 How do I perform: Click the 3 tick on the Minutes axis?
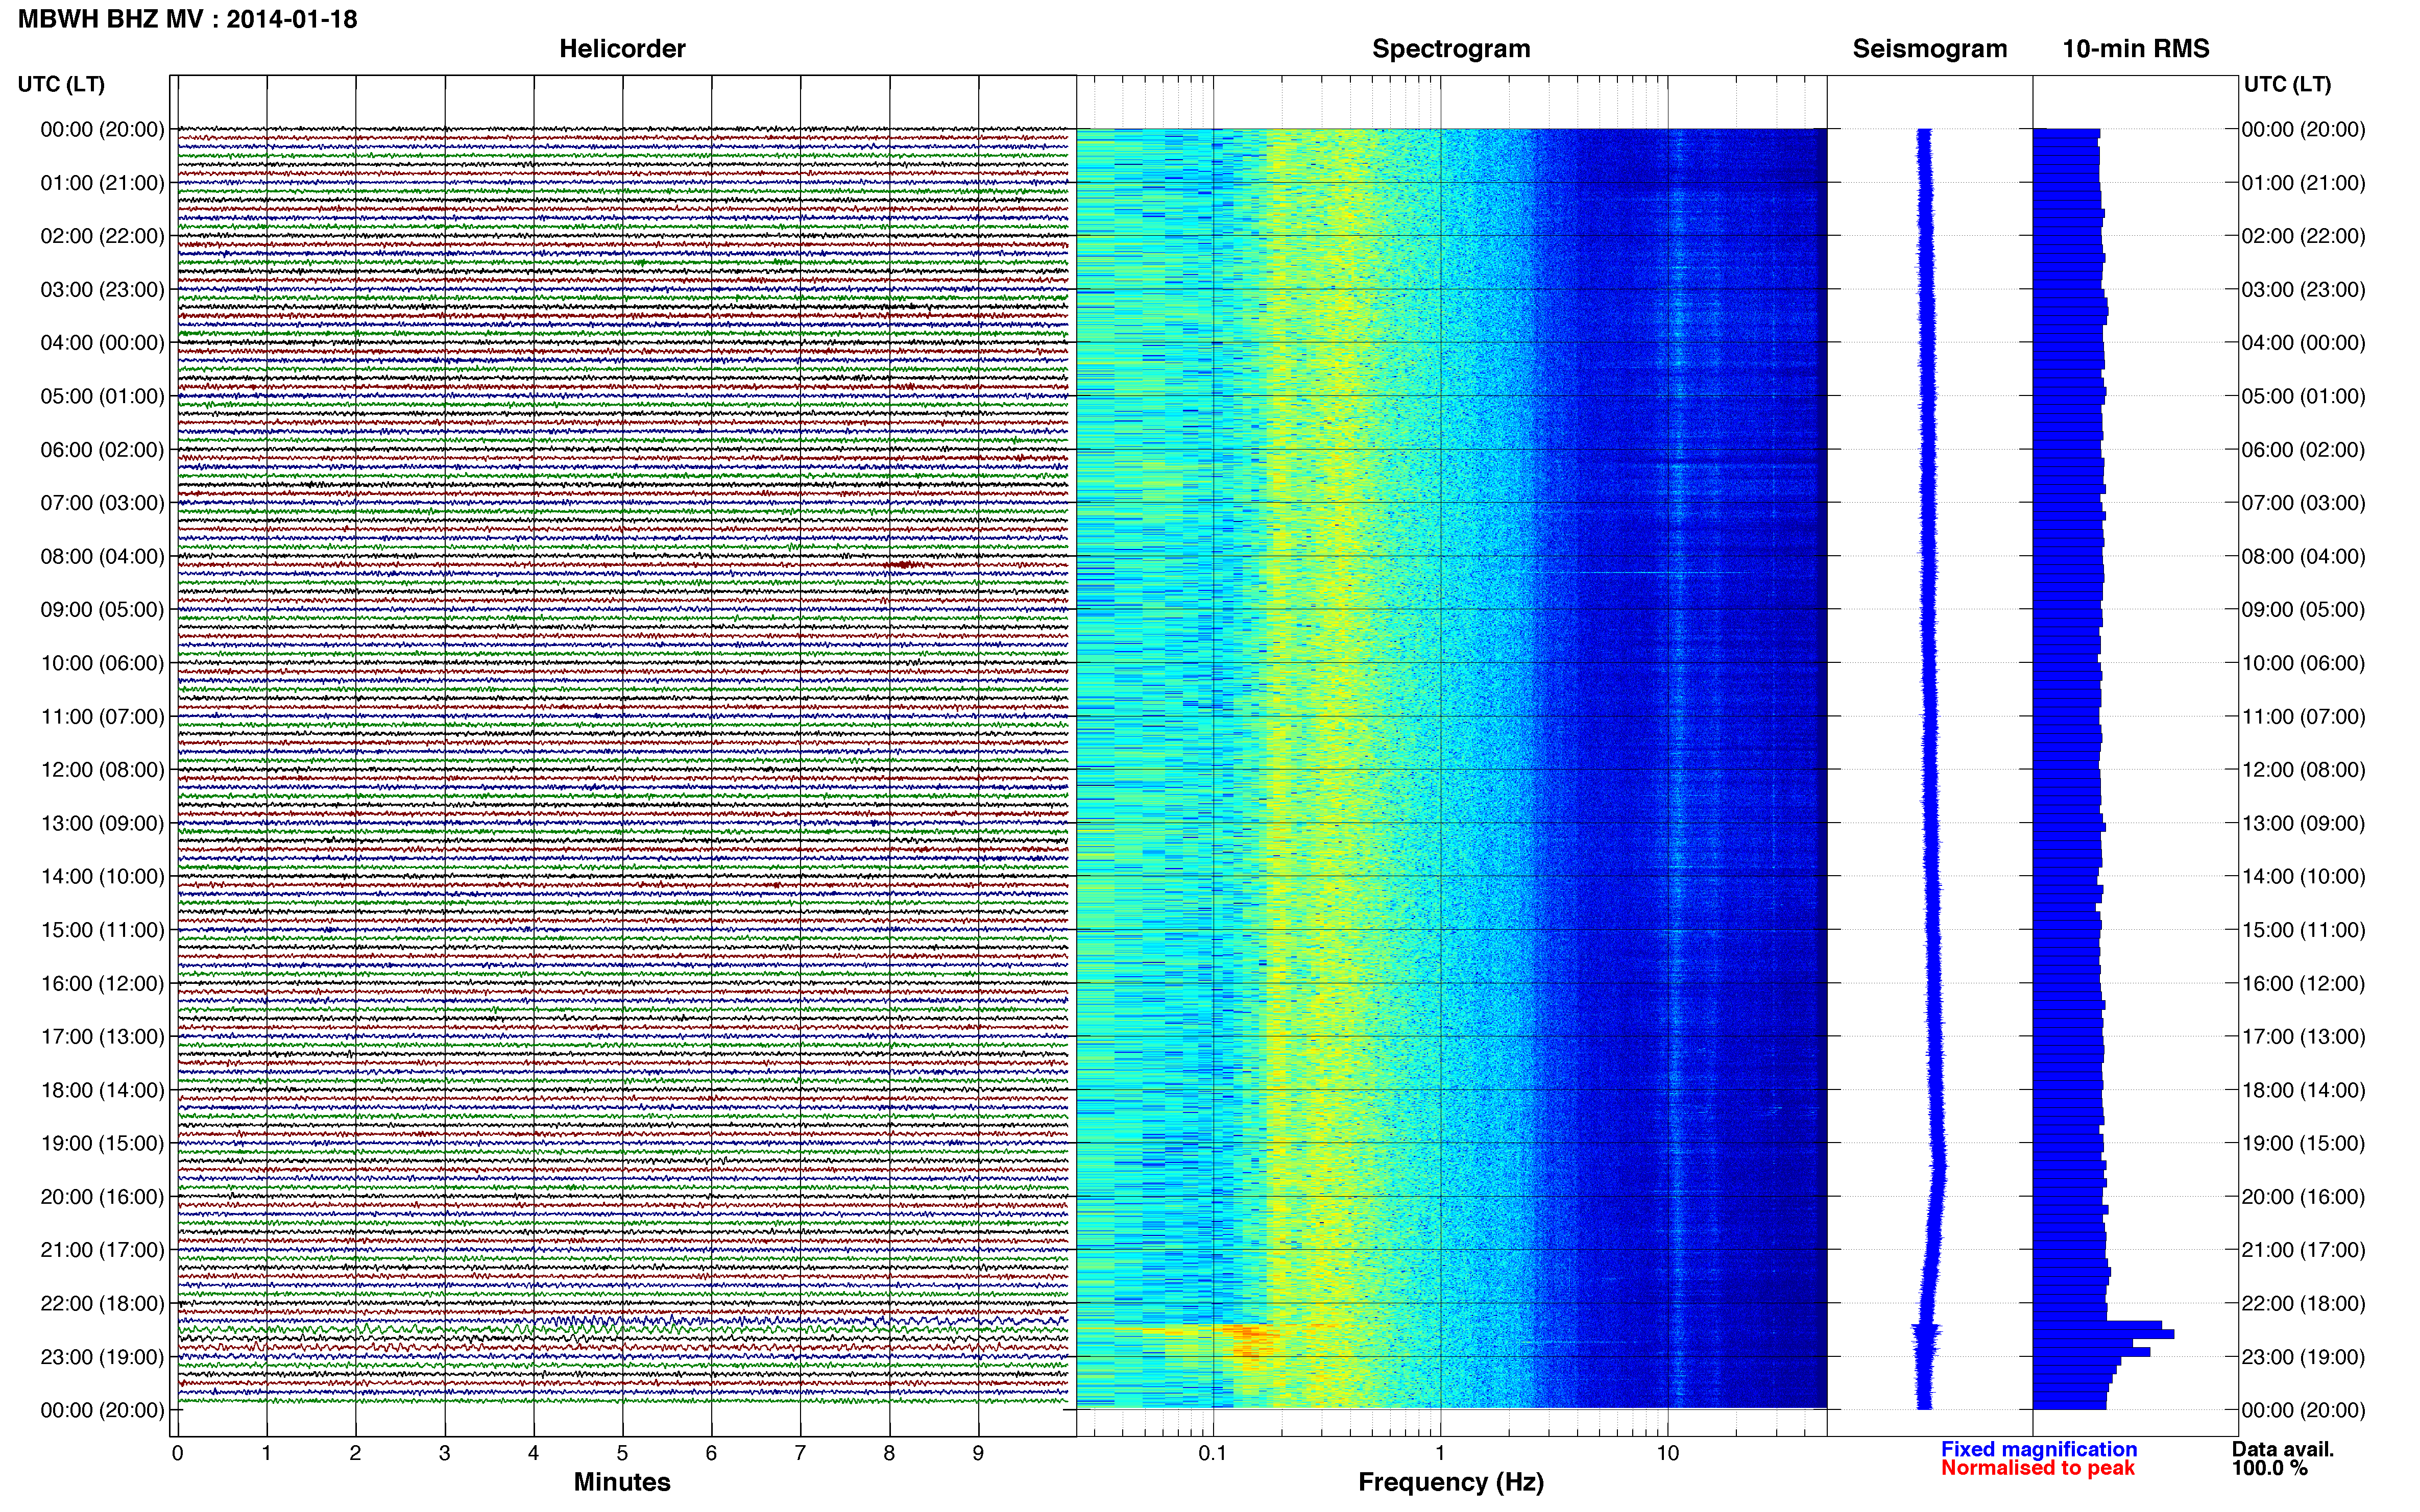pyautogui.click(x=444, y=1453)
